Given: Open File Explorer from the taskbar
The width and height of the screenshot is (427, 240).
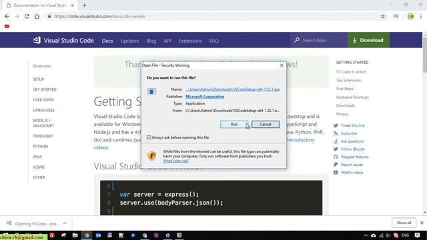Looking at the screenshot, I should [75, 235].
